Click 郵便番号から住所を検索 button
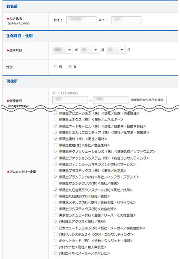 coord(147,100)
